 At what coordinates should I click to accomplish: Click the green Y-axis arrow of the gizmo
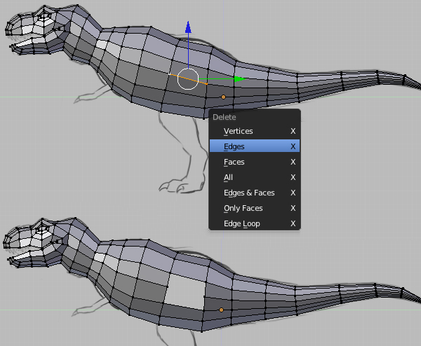239,78
